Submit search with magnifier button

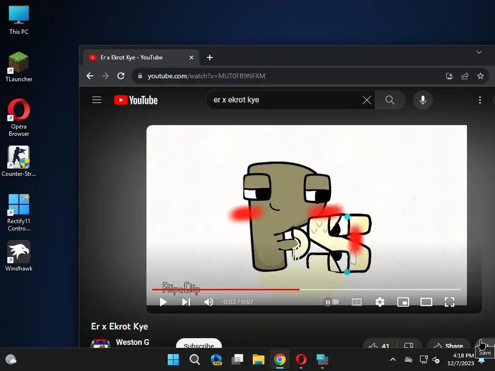click(390, 100)
